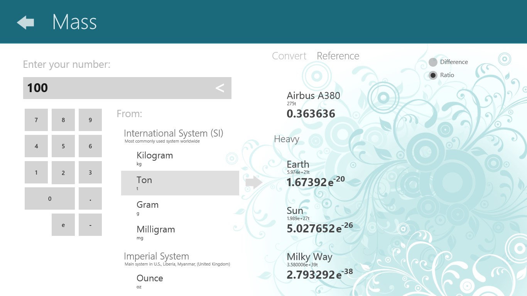Click the gray conversion arrow icon
Viewport: 527px width, 296px height.
[253, 183]
